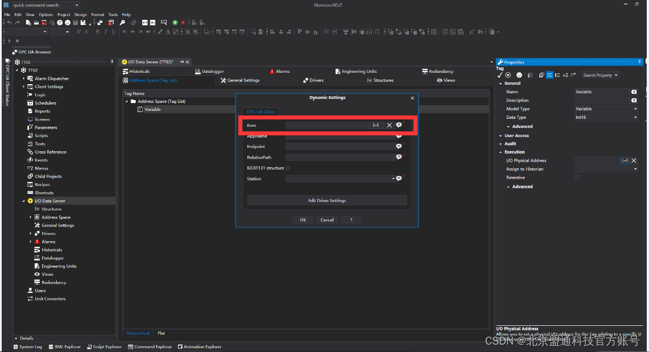Screen dimensions: 649x352
Task: Open the Tools menu
Action: [x=113, y=14]
